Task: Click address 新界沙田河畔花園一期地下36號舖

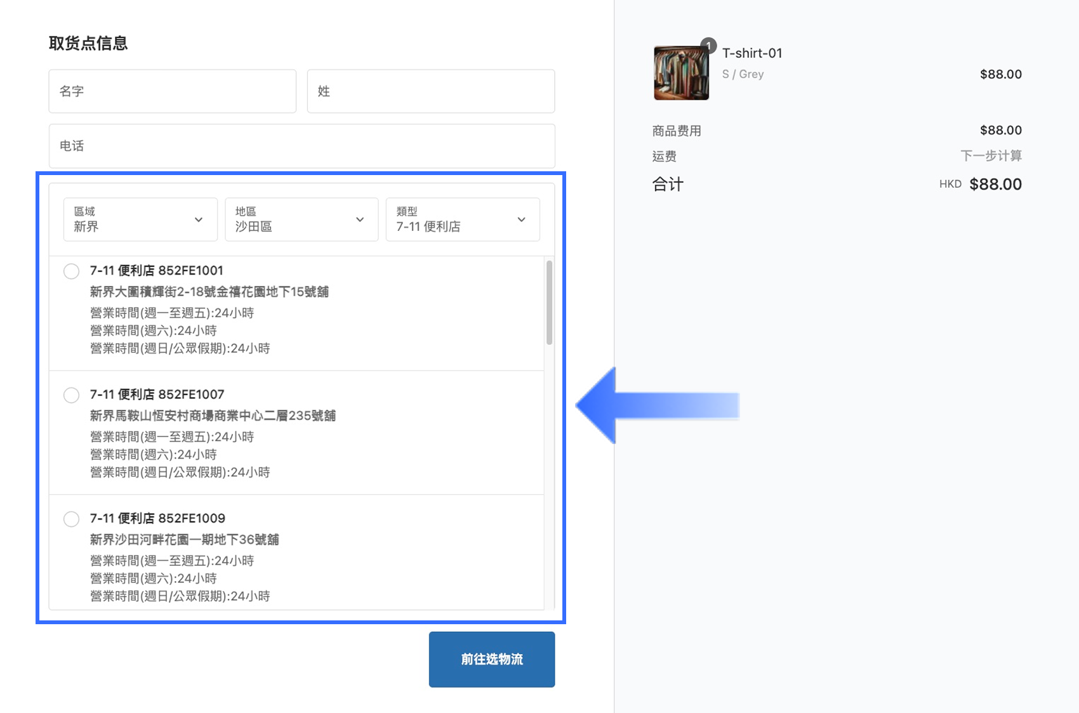Action: pos(185,539)
